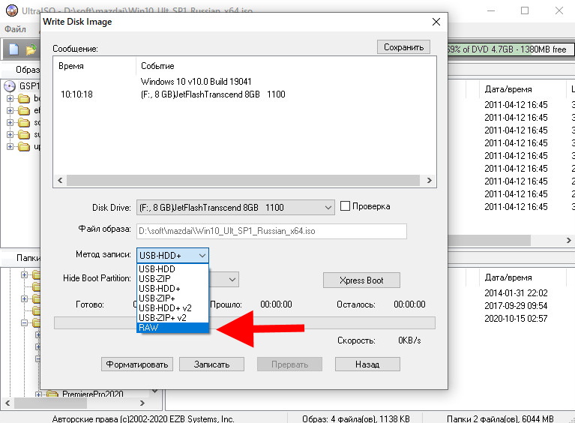Screen dimensions: 575x423
Task: Choose USB-ZIP+ v2 write method
Action: (172, 317)
